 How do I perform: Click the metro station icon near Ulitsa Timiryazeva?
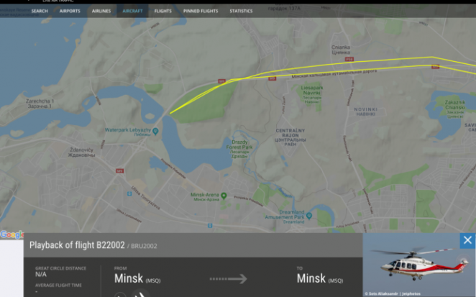(129, 193)
